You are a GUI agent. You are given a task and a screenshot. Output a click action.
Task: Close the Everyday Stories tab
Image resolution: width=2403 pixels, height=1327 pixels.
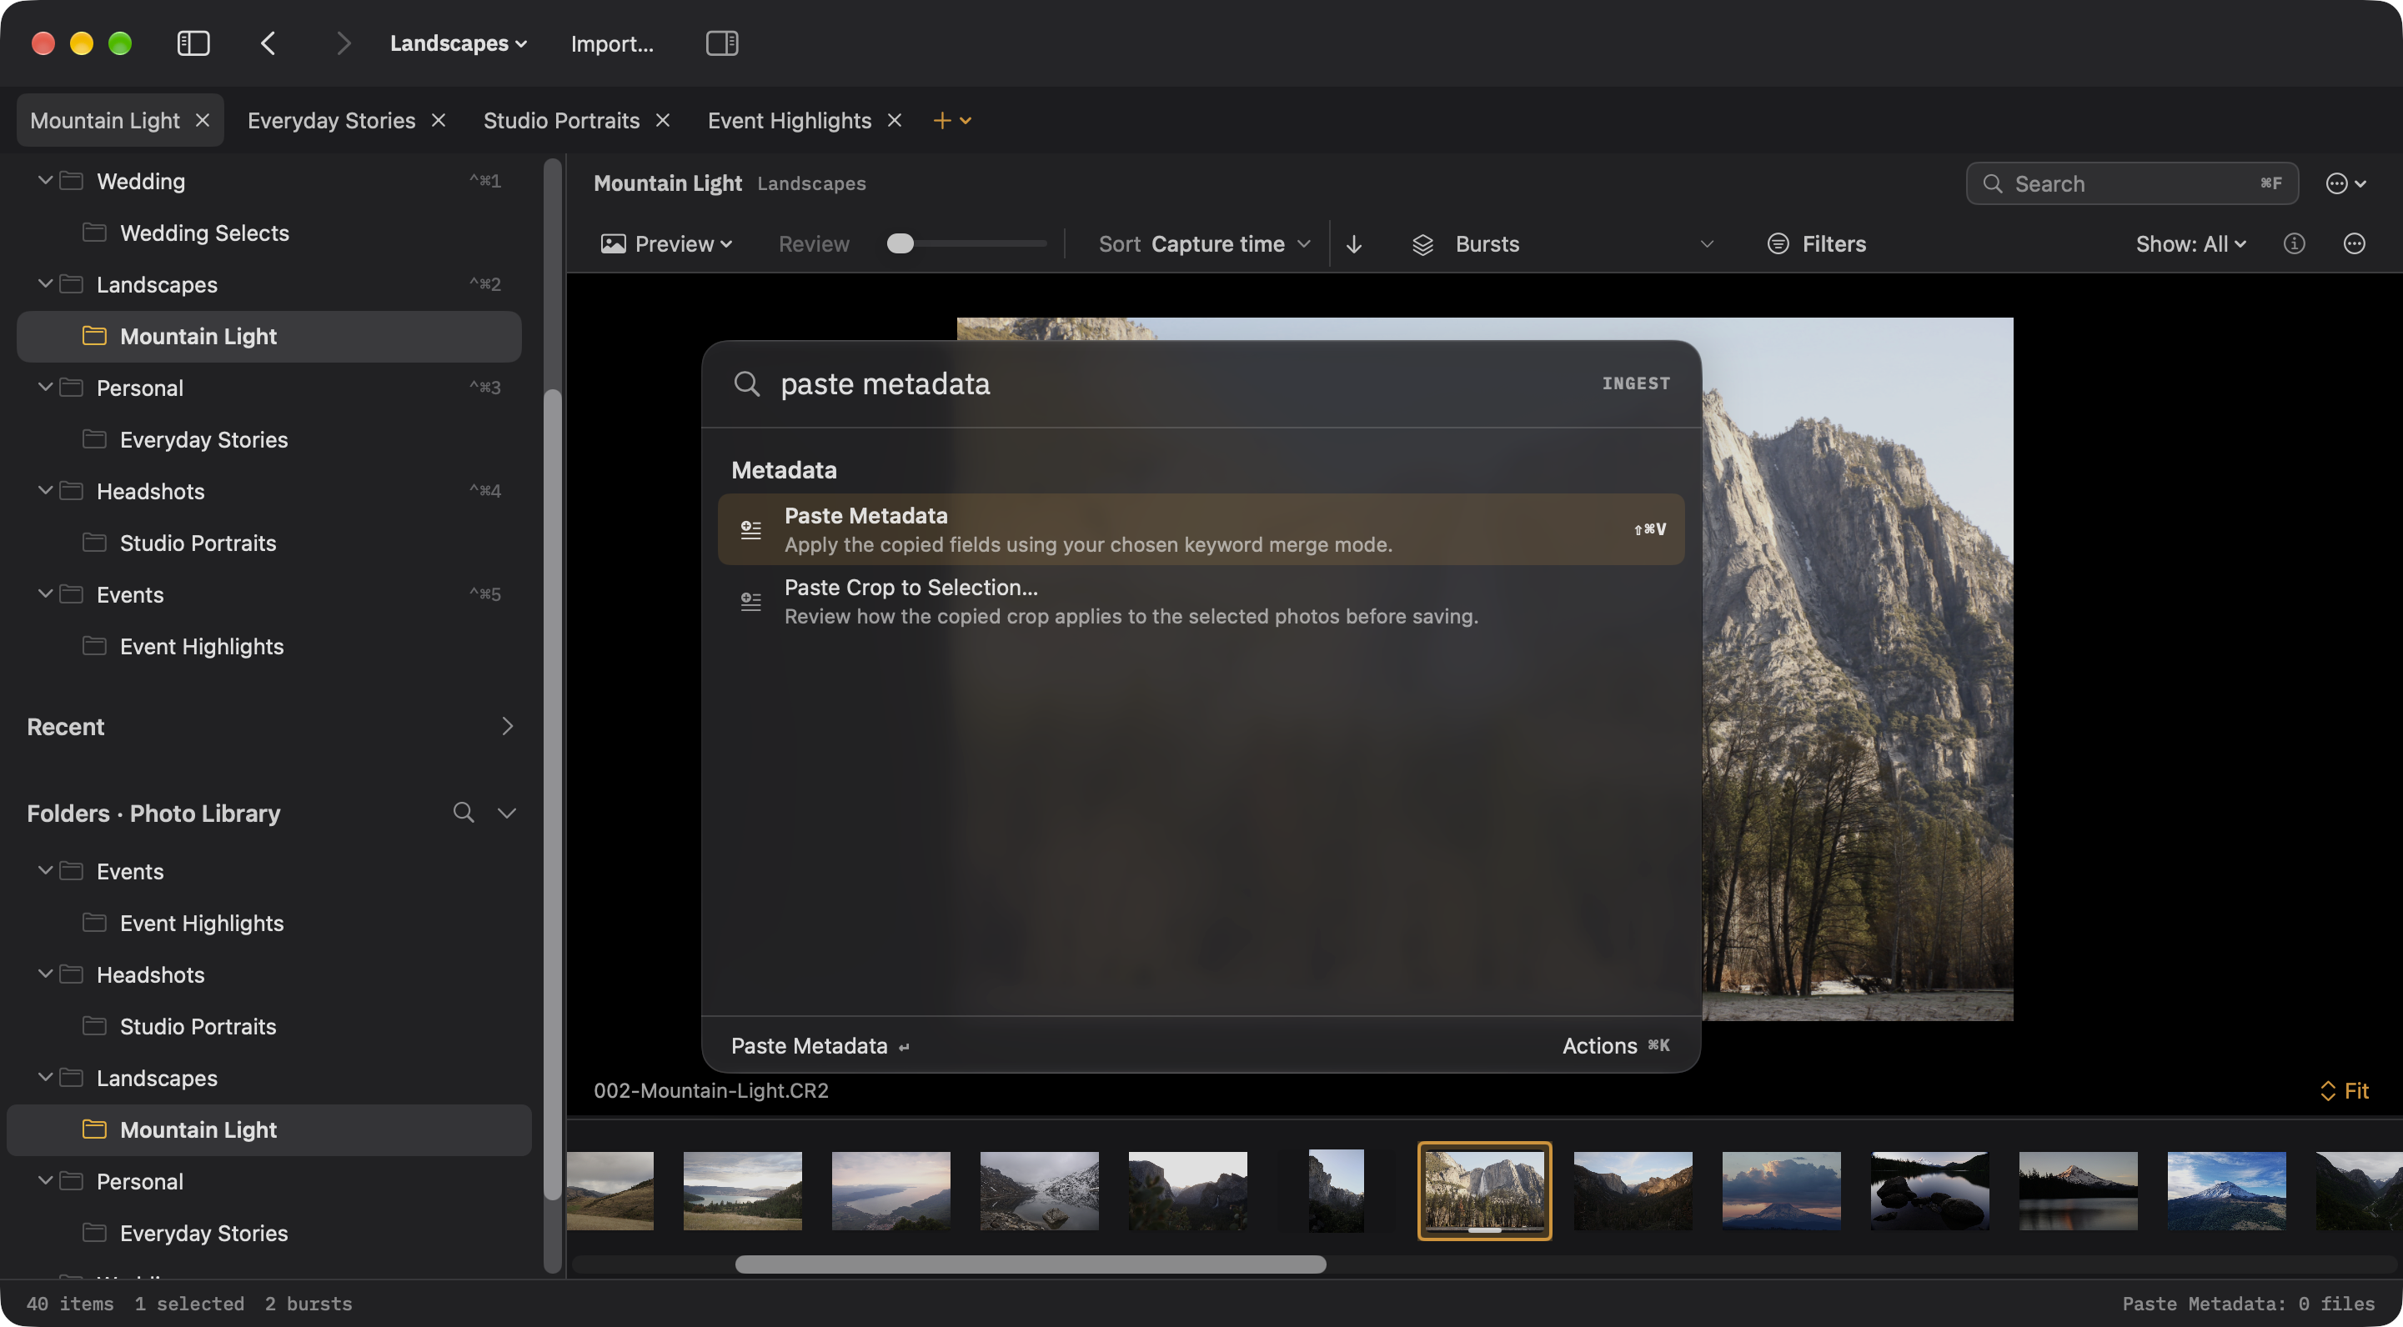[x=439, y=120]
